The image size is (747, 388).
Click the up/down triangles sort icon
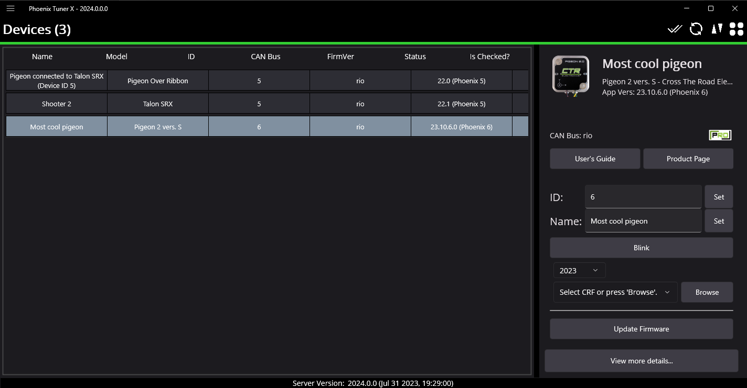pyautogui.click(x=717, y=29)
